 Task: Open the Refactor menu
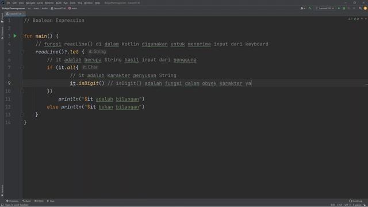click(x=49, y=3)
